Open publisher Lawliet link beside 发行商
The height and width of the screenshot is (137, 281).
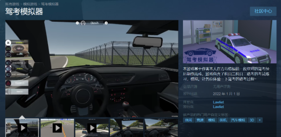(218, 107)
